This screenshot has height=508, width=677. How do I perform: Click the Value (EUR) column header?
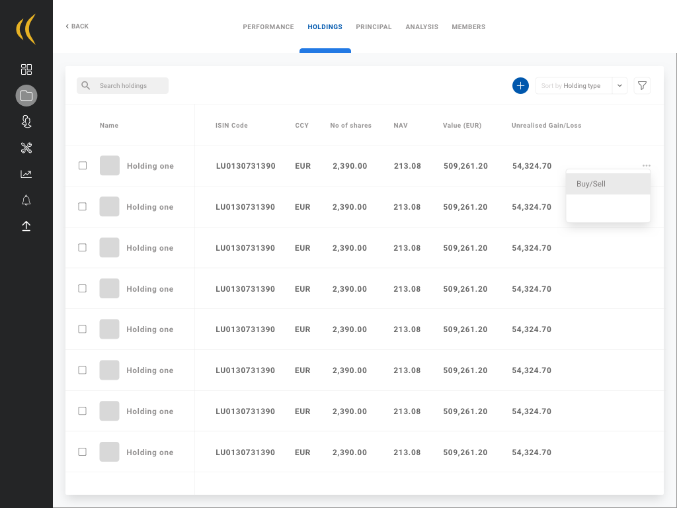click(x=462, y=125)
